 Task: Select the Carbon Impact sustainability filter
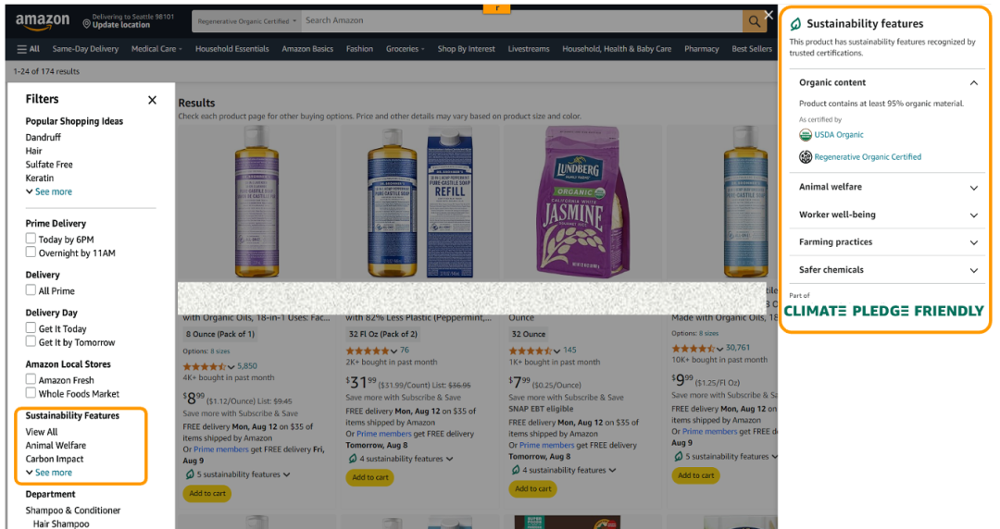tap(55, 459)
